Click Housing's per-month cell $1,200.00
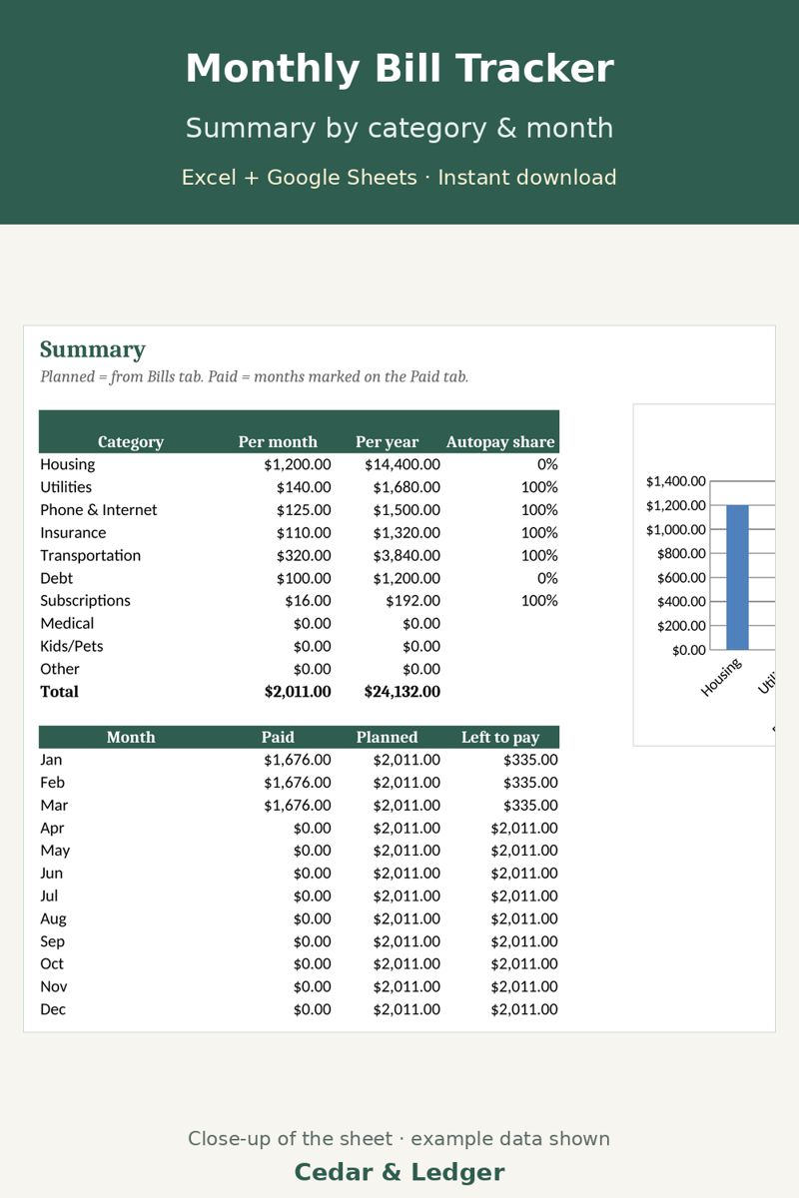 (x=298, y=464)
